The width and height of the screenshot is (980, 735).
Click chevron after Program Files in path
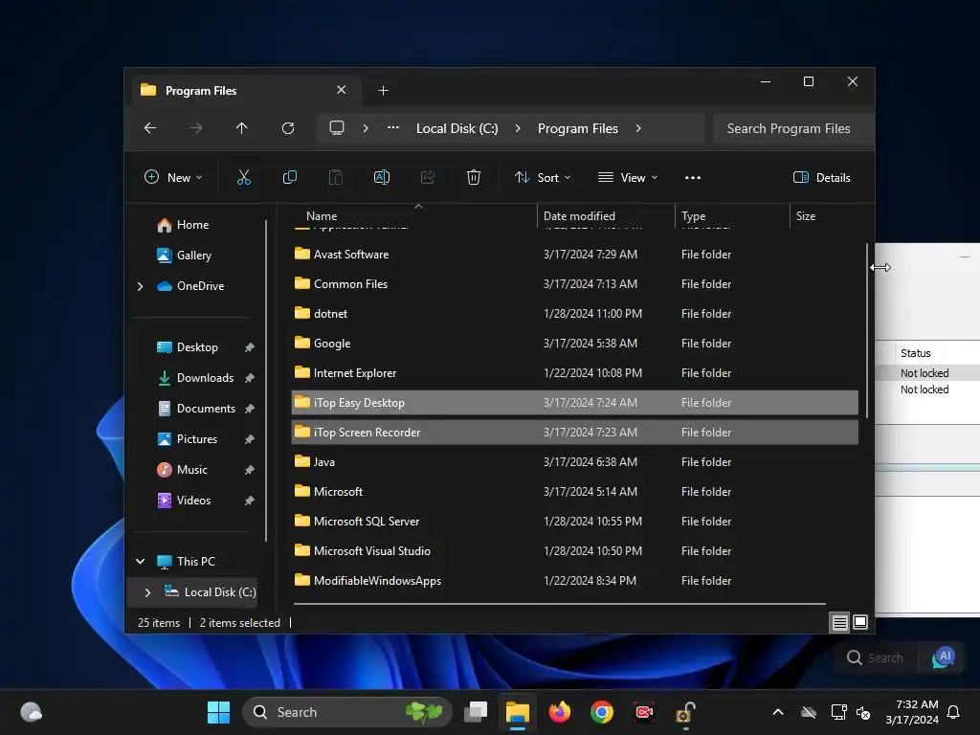pos(638,128)
